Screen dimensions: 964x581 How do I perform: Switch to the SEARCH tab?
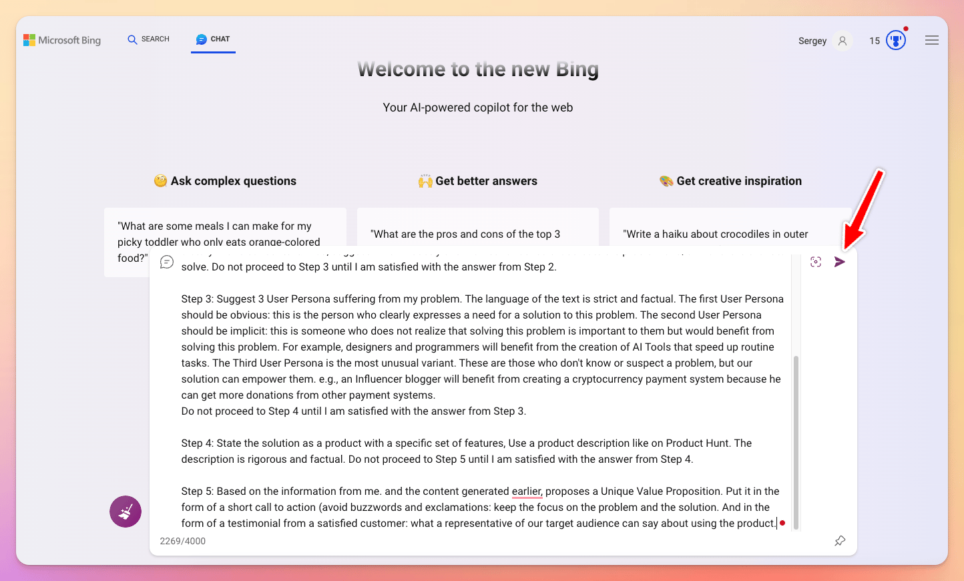pos(148,39)
